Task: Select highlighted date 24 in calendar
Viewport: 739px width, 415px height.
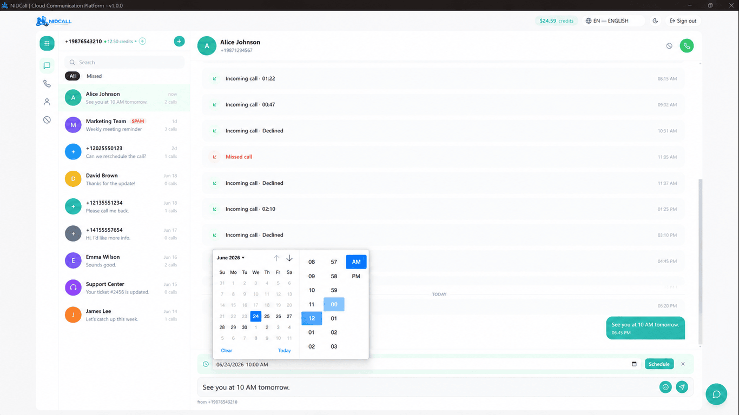Action: (256, 316)
